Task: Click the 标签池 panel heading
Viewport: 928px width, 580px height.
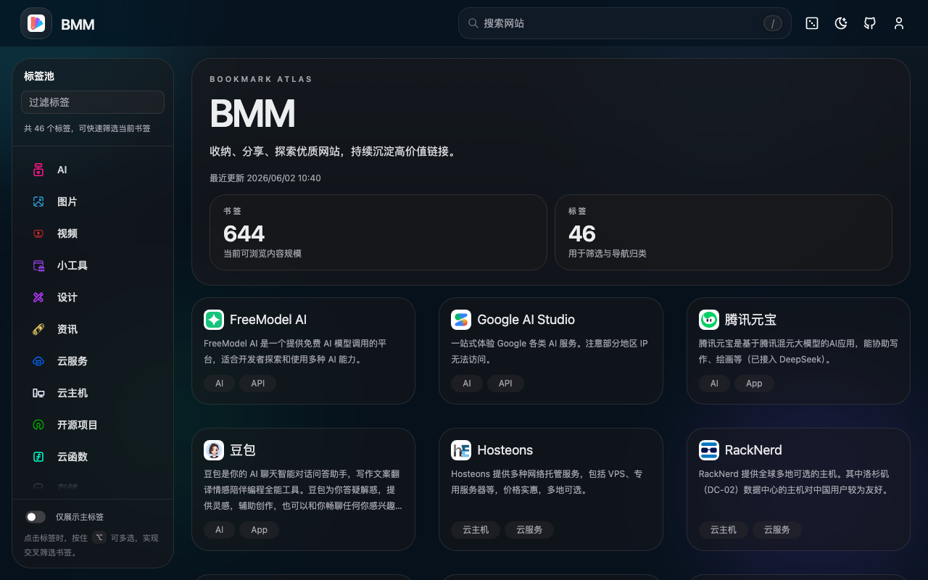Action: 39,76
